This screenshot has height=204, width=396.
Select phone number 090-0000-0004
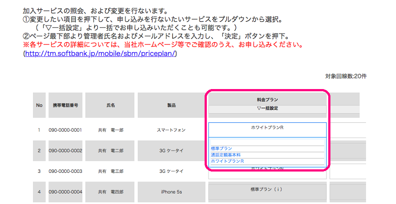coord(66,192)
